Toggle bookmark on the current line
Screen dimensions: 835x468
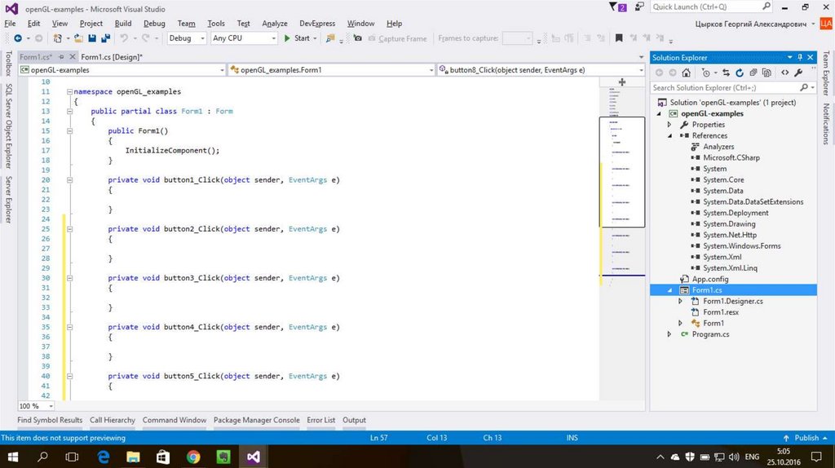[619, 38]
